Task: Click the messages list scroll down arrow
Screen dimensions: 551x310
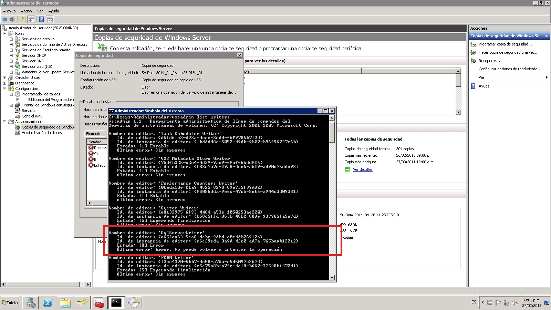Action: [x=458, y=112]
